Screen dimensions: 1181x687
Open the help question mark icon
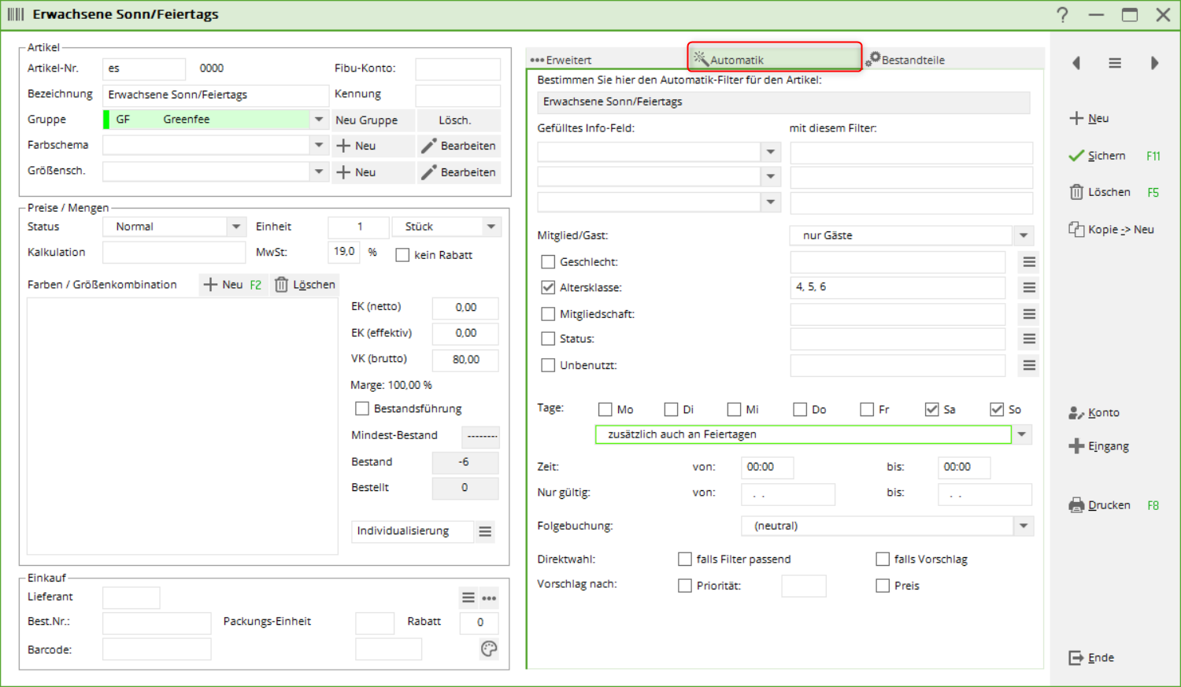[1063, 15]
